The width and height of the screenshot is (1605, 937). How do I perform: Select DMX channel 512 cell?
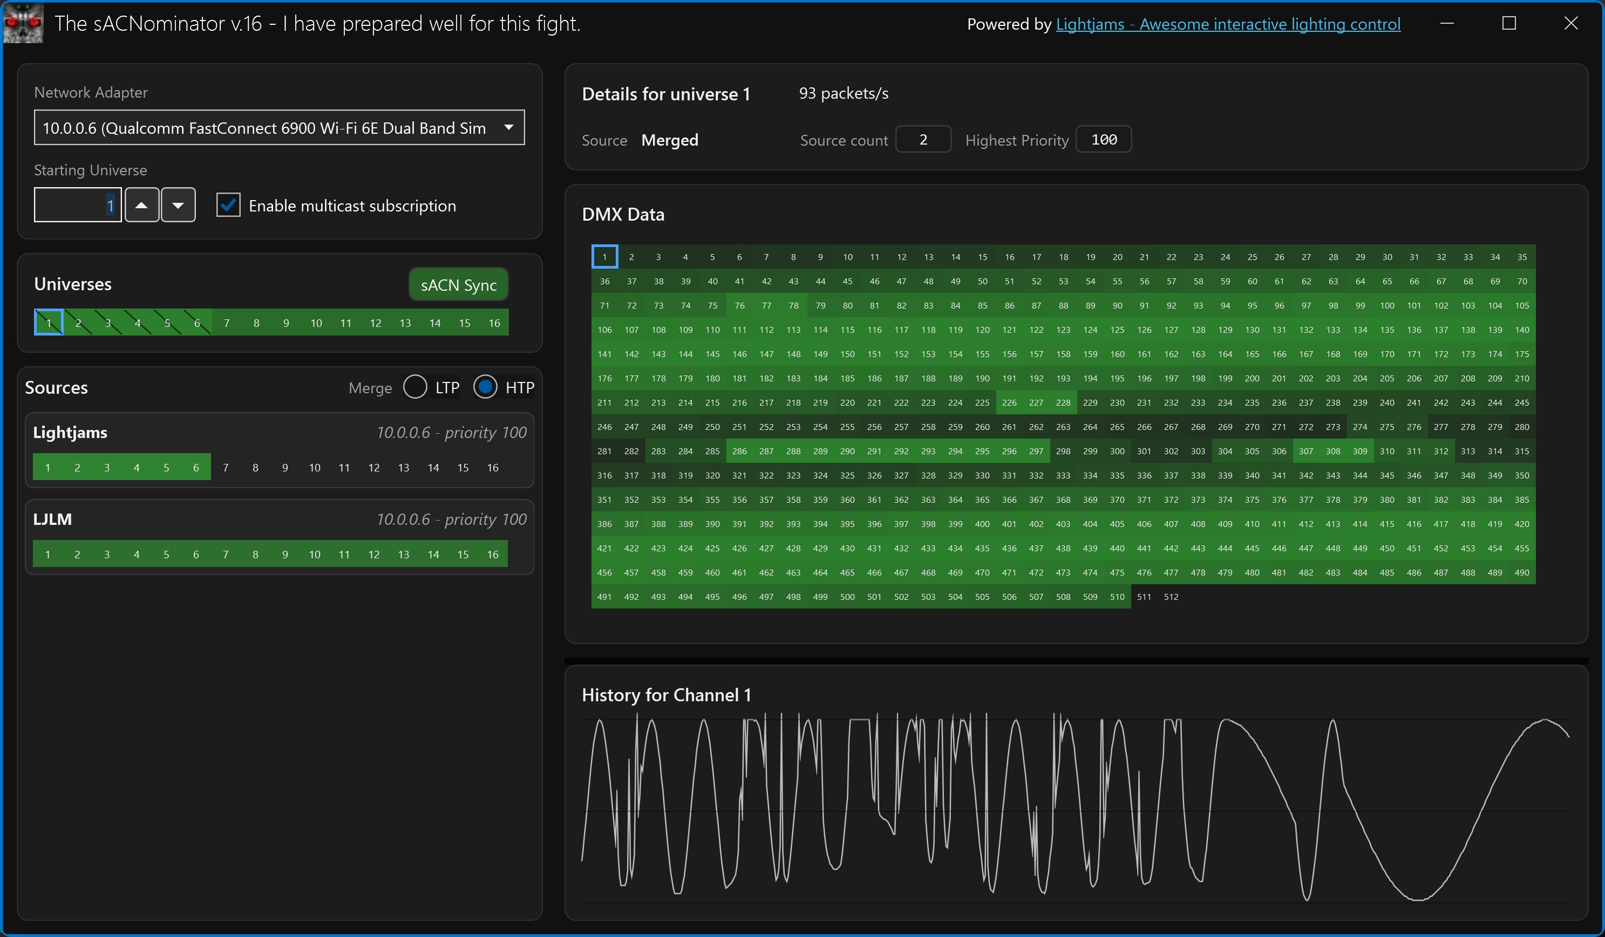(x=1171, y=597)
